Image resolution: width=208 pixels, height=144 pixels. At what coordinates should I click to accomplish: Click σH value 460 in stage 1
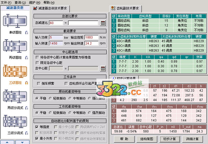(124, 111)
